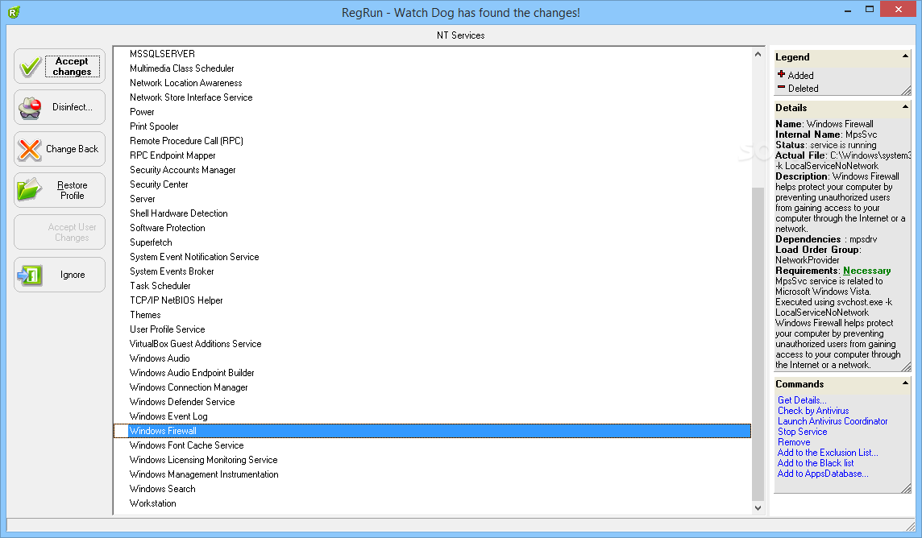Image resolution: width=922 pixels, height=538 pixels.
Task: Open the Necessary requirements link
Action: tap(866, 271)
